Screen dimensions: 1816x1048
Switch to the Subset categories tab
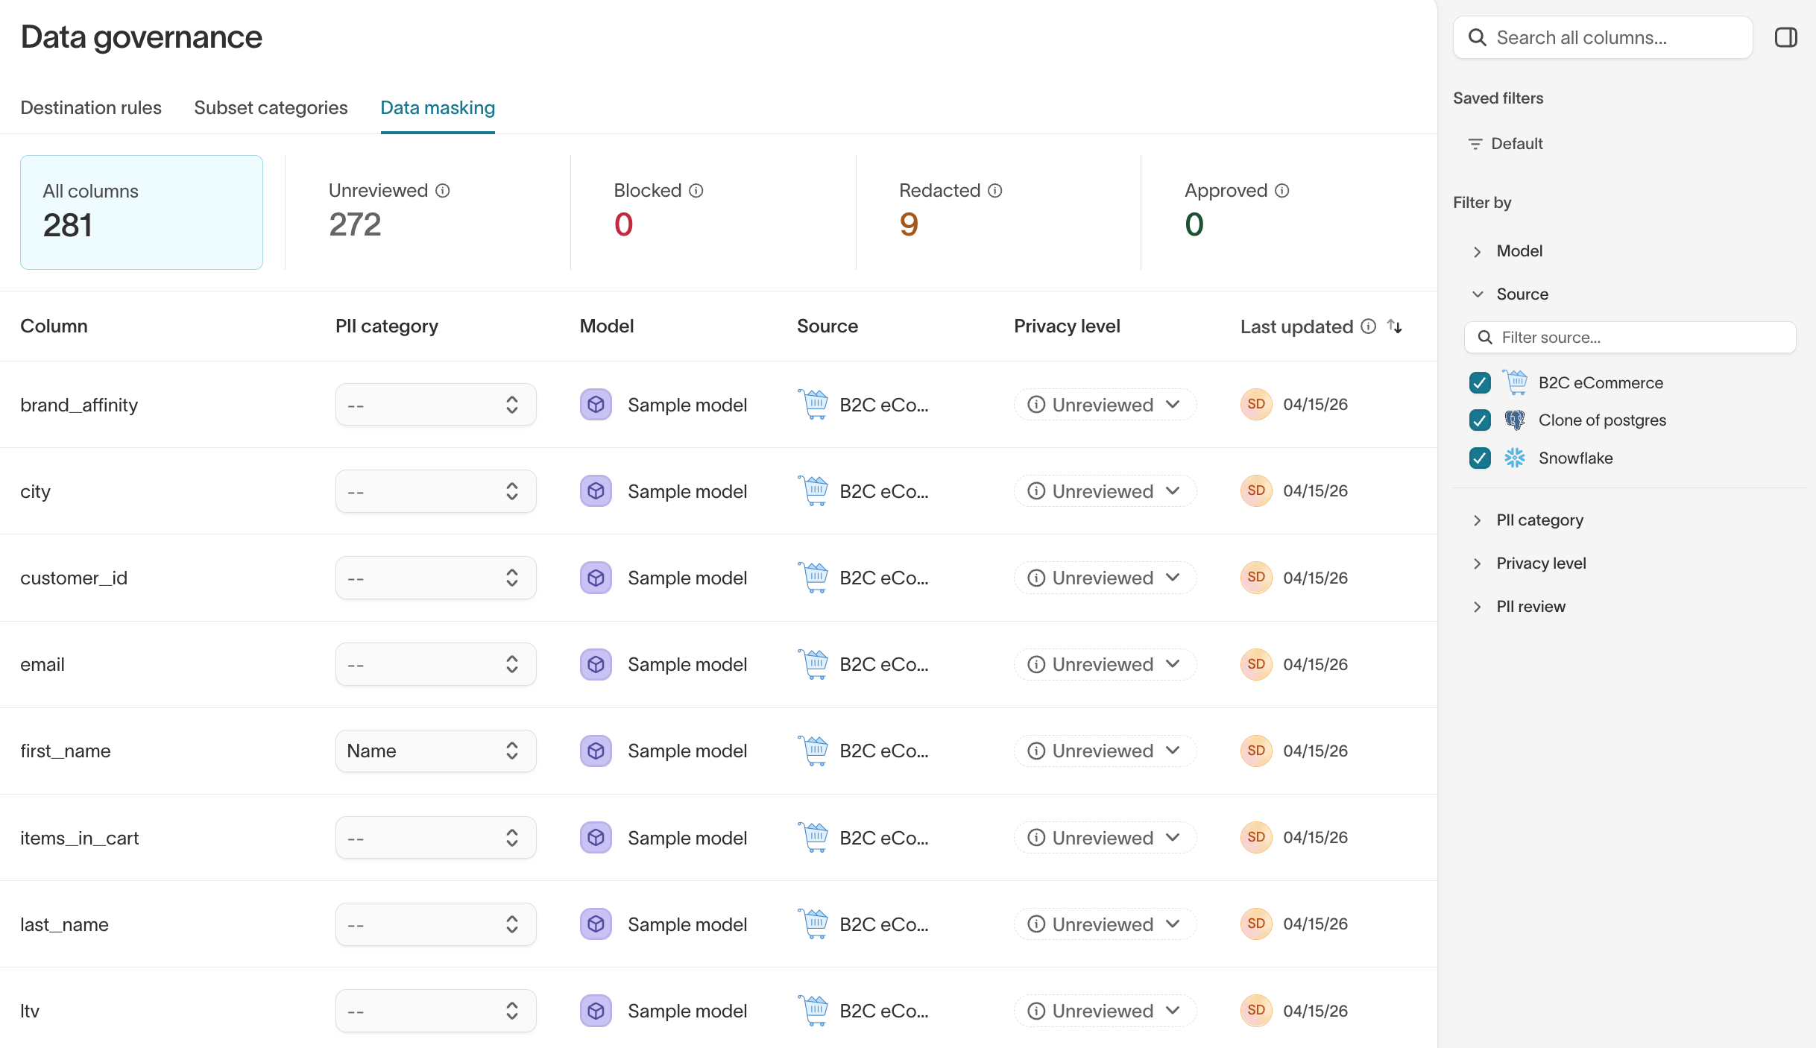click(271, 108)
